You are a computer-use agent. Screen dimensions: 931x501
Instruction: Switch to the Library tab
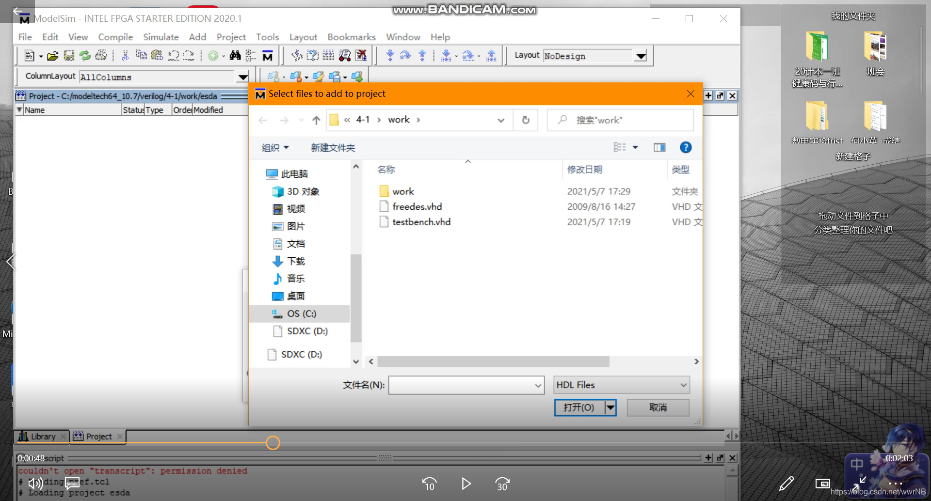(43, 437)
